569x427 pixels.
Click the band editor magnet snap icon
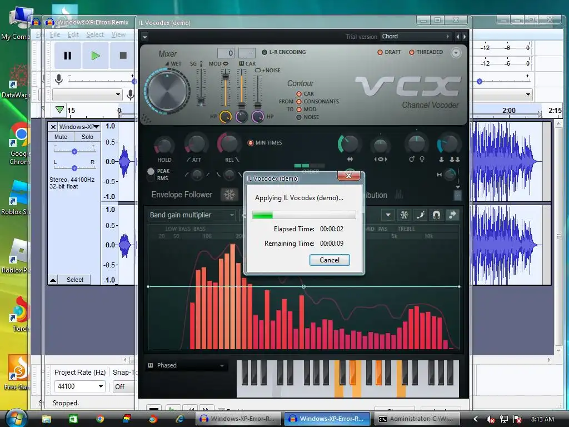(x=436, y=215)
